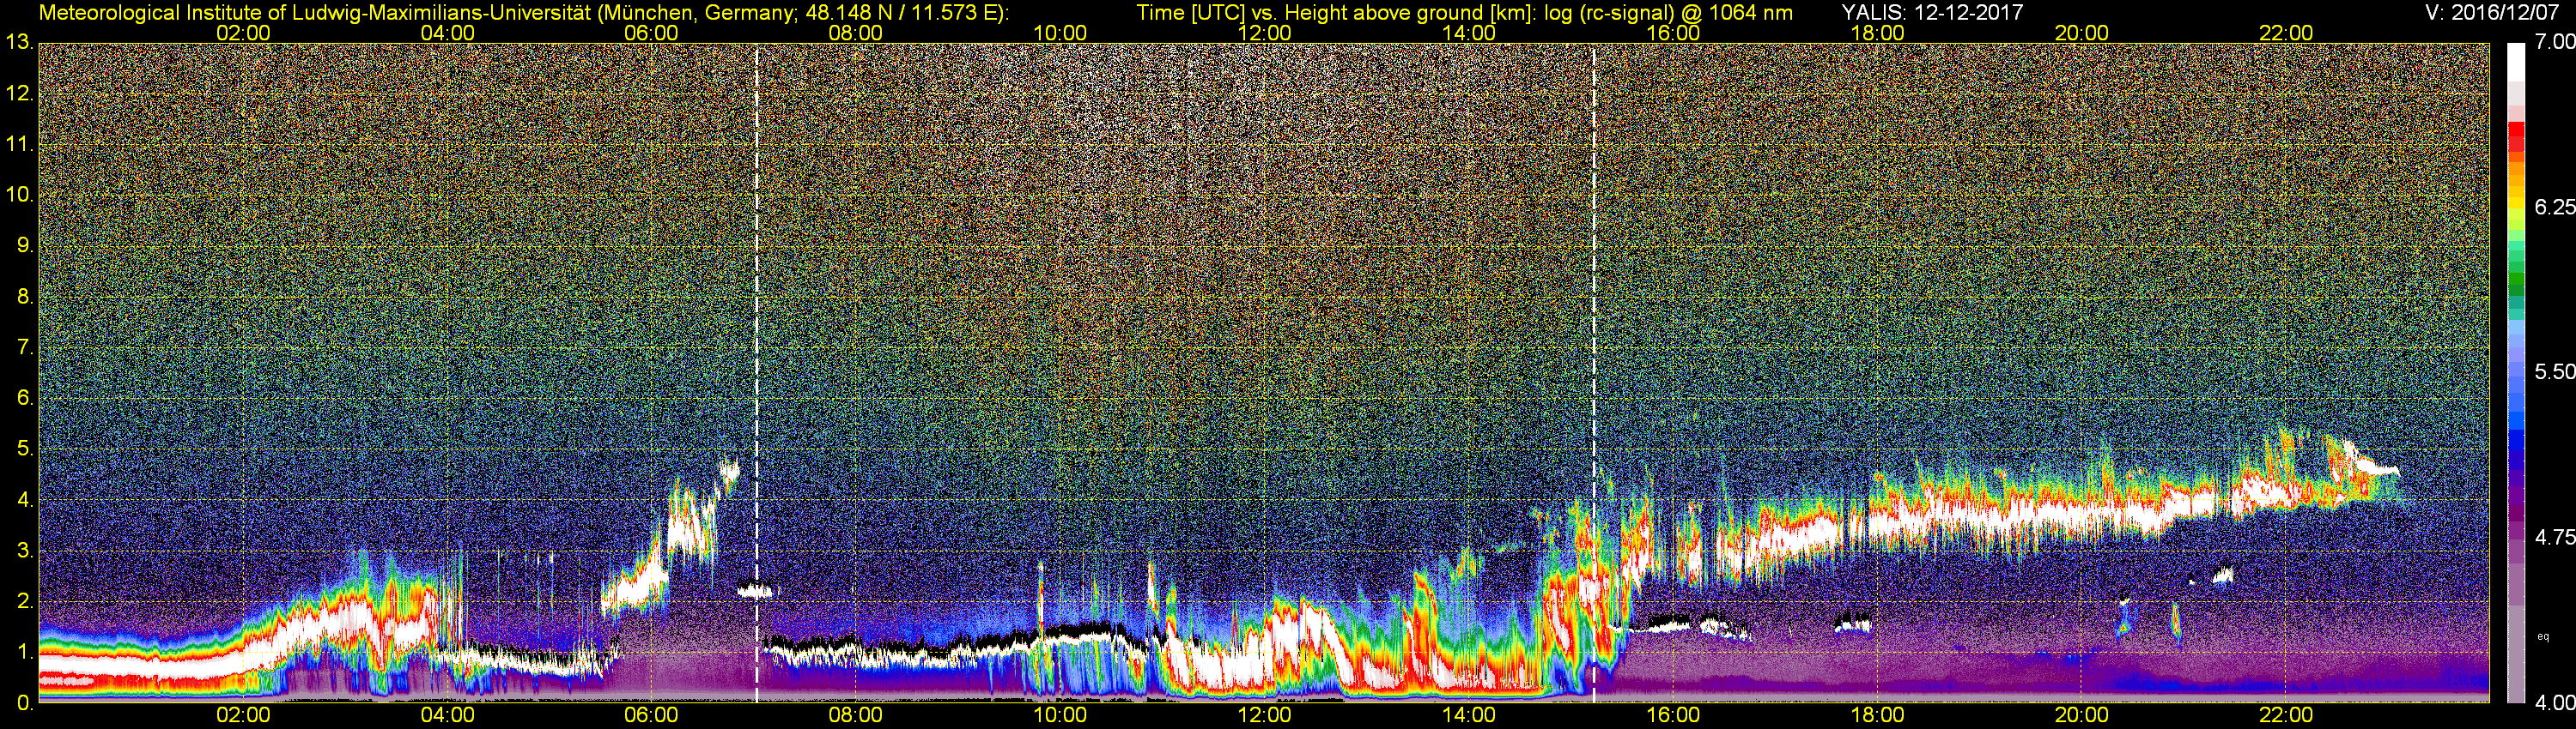Click the 04:00 label on the top time axis

click(447, 33)
